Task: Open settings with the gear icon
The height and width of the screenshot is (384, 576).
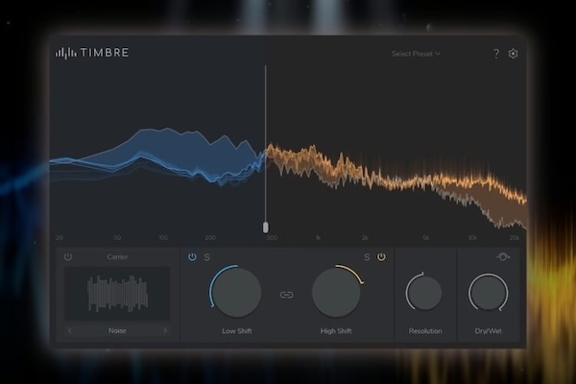Action: (x=513, y=54)
